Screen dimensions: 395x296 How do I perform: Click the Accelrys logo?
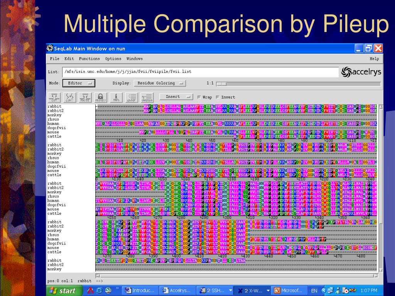coord(361,72)
